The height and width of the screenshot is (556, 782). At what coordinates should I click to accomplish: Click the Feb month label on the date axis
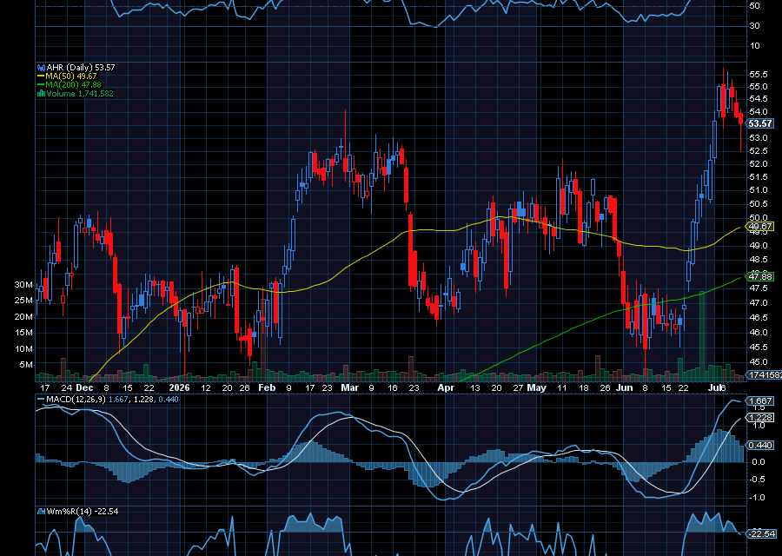click(x=267, y=387)
